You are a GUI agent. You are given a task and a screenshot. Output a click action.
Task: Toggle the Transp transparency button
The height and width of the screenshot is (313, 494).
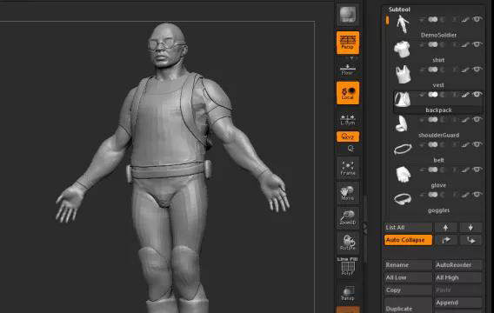[348, 293]
